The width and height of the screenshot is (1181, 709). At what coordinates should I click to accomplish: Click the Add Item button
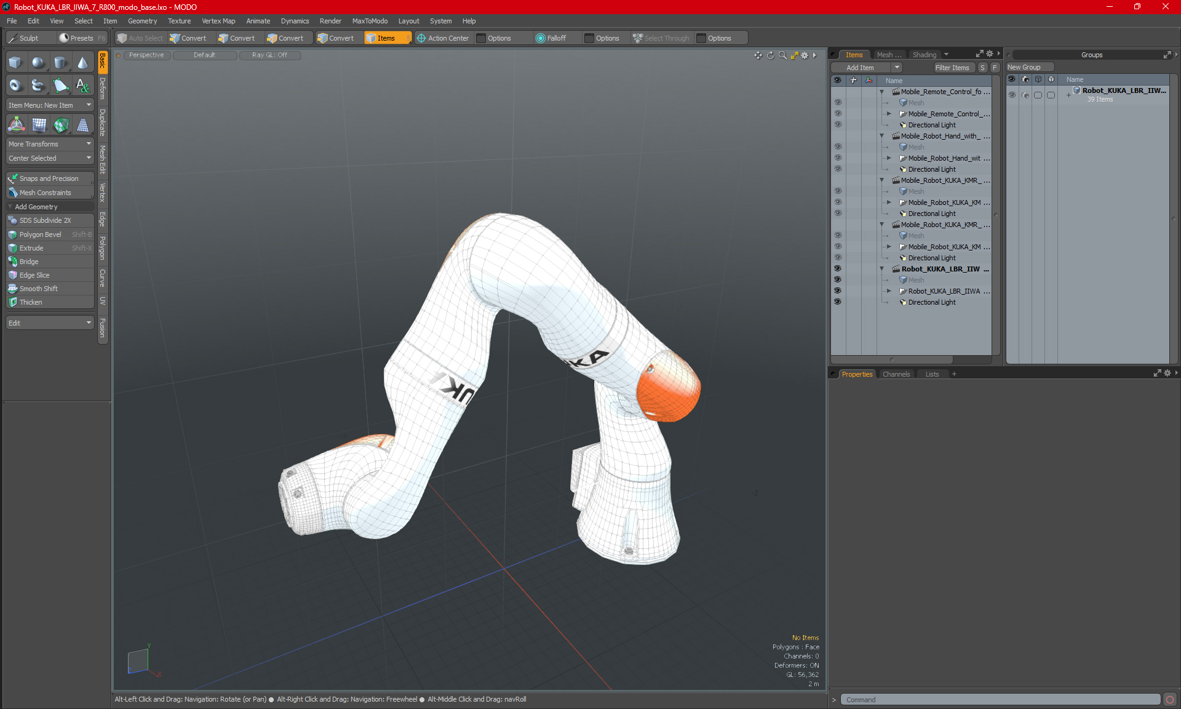point(860,68)
